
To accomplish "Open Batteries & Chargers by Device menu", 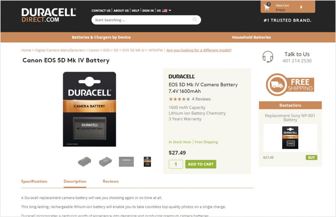I will coord(101,37).
